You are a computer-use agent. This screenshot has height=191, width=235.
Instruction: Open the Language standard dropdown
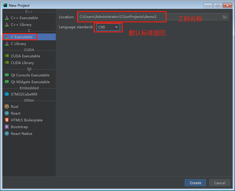(x=108, y=27)
